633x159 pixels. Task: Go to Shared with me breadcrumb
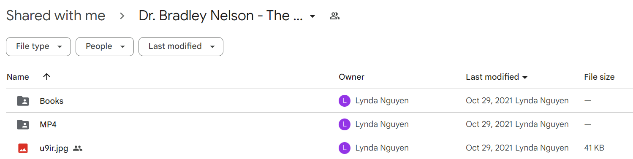(56, 16)
